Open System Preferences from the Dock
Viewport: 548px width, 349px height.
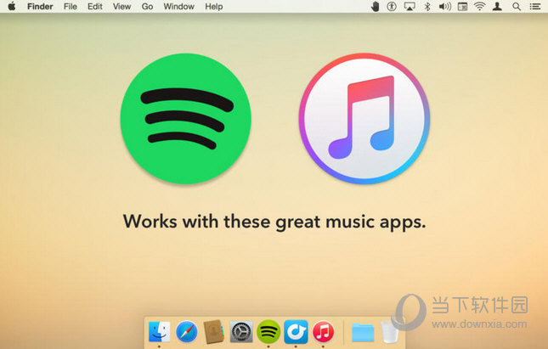241,331
